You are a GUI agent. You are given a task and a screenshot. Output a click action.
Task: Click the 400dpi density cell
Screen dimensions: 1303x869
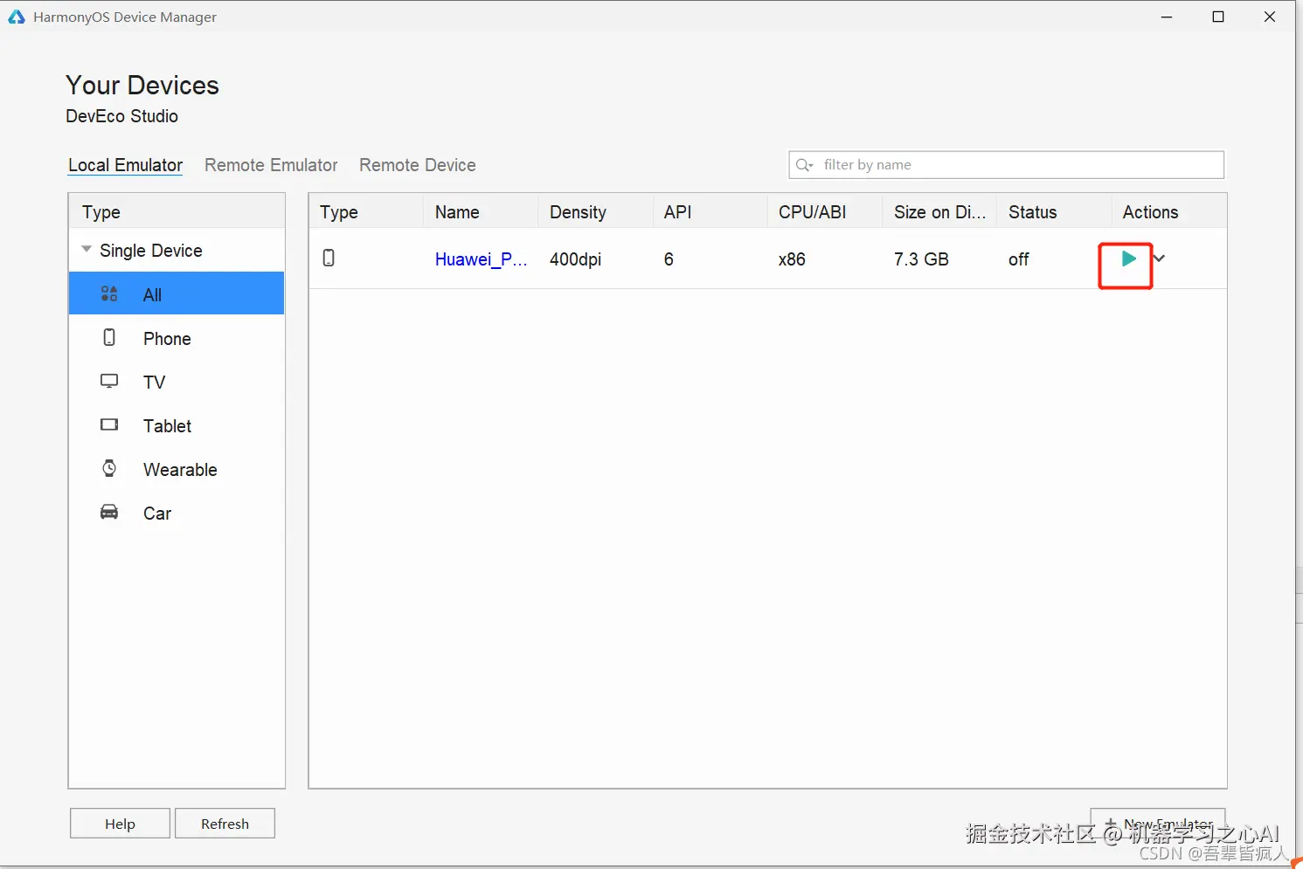(x=575, y=259)
